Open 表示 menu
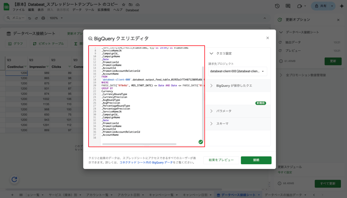347x198 pixels. 40,10
